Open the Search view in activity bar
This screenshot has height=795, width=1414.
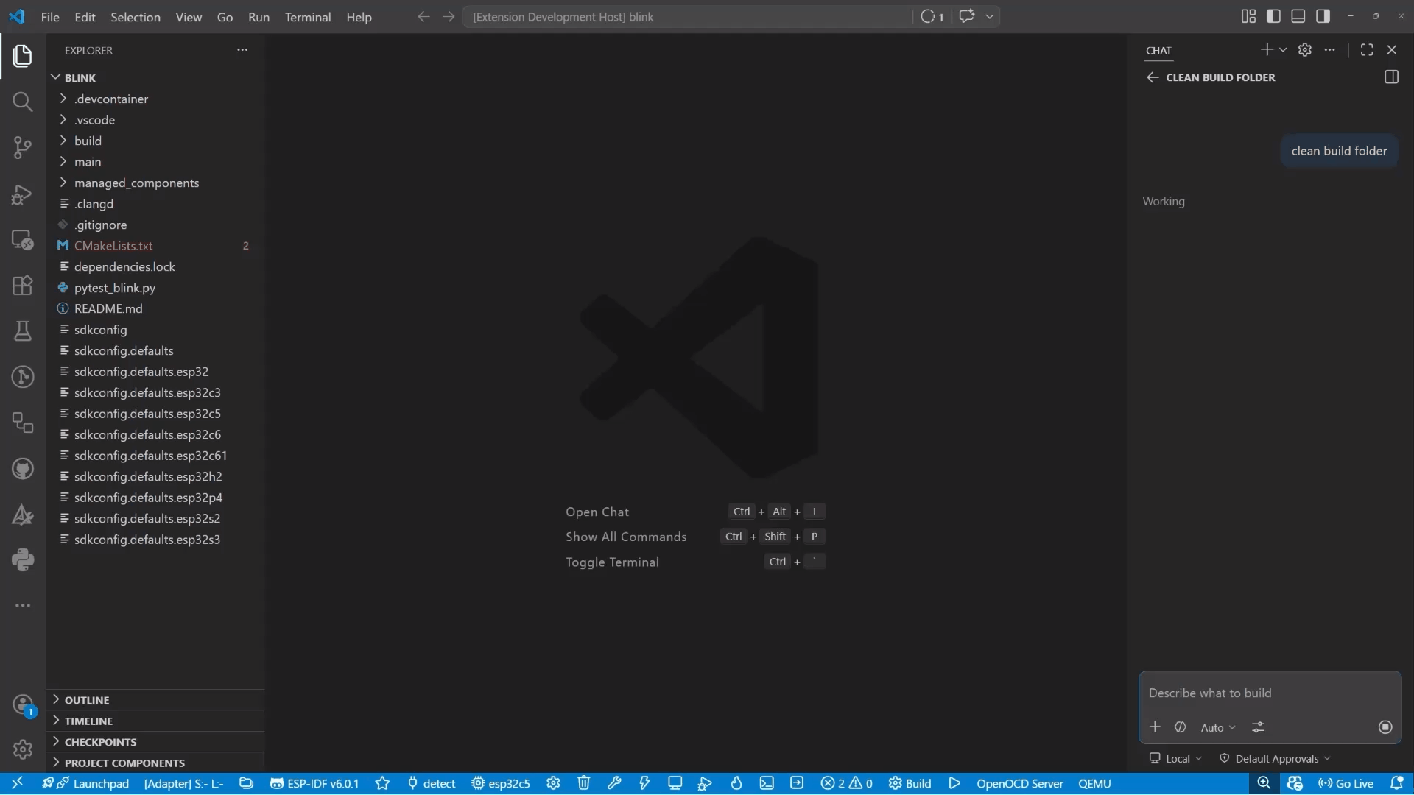pos(23,102)
